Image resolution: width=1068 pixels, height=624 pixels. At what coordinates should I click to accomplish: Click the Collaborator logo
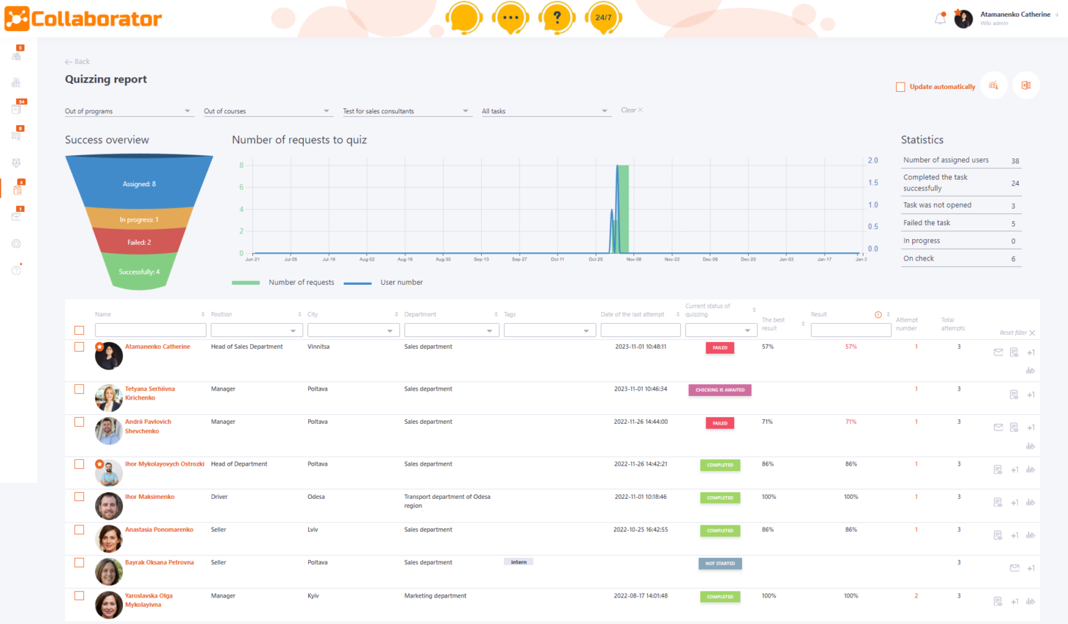point(83,19)
